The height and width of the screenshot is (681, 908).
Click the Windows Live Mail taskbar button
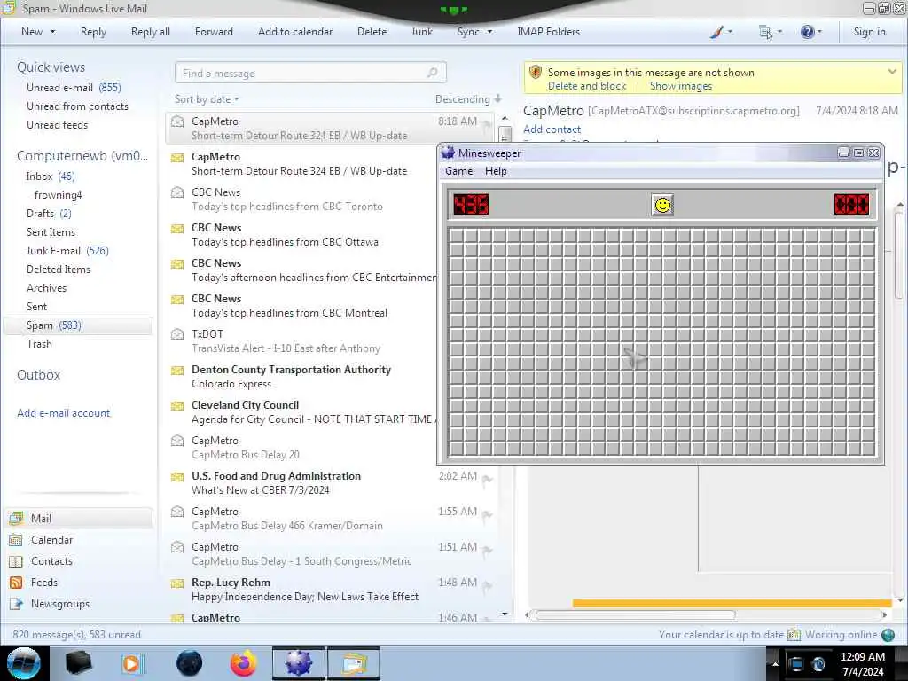click(x=354, y=663)
